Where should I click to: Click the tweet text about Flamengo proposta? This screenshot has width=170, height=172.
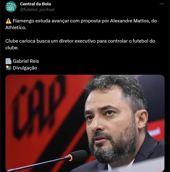coord(81,24)
